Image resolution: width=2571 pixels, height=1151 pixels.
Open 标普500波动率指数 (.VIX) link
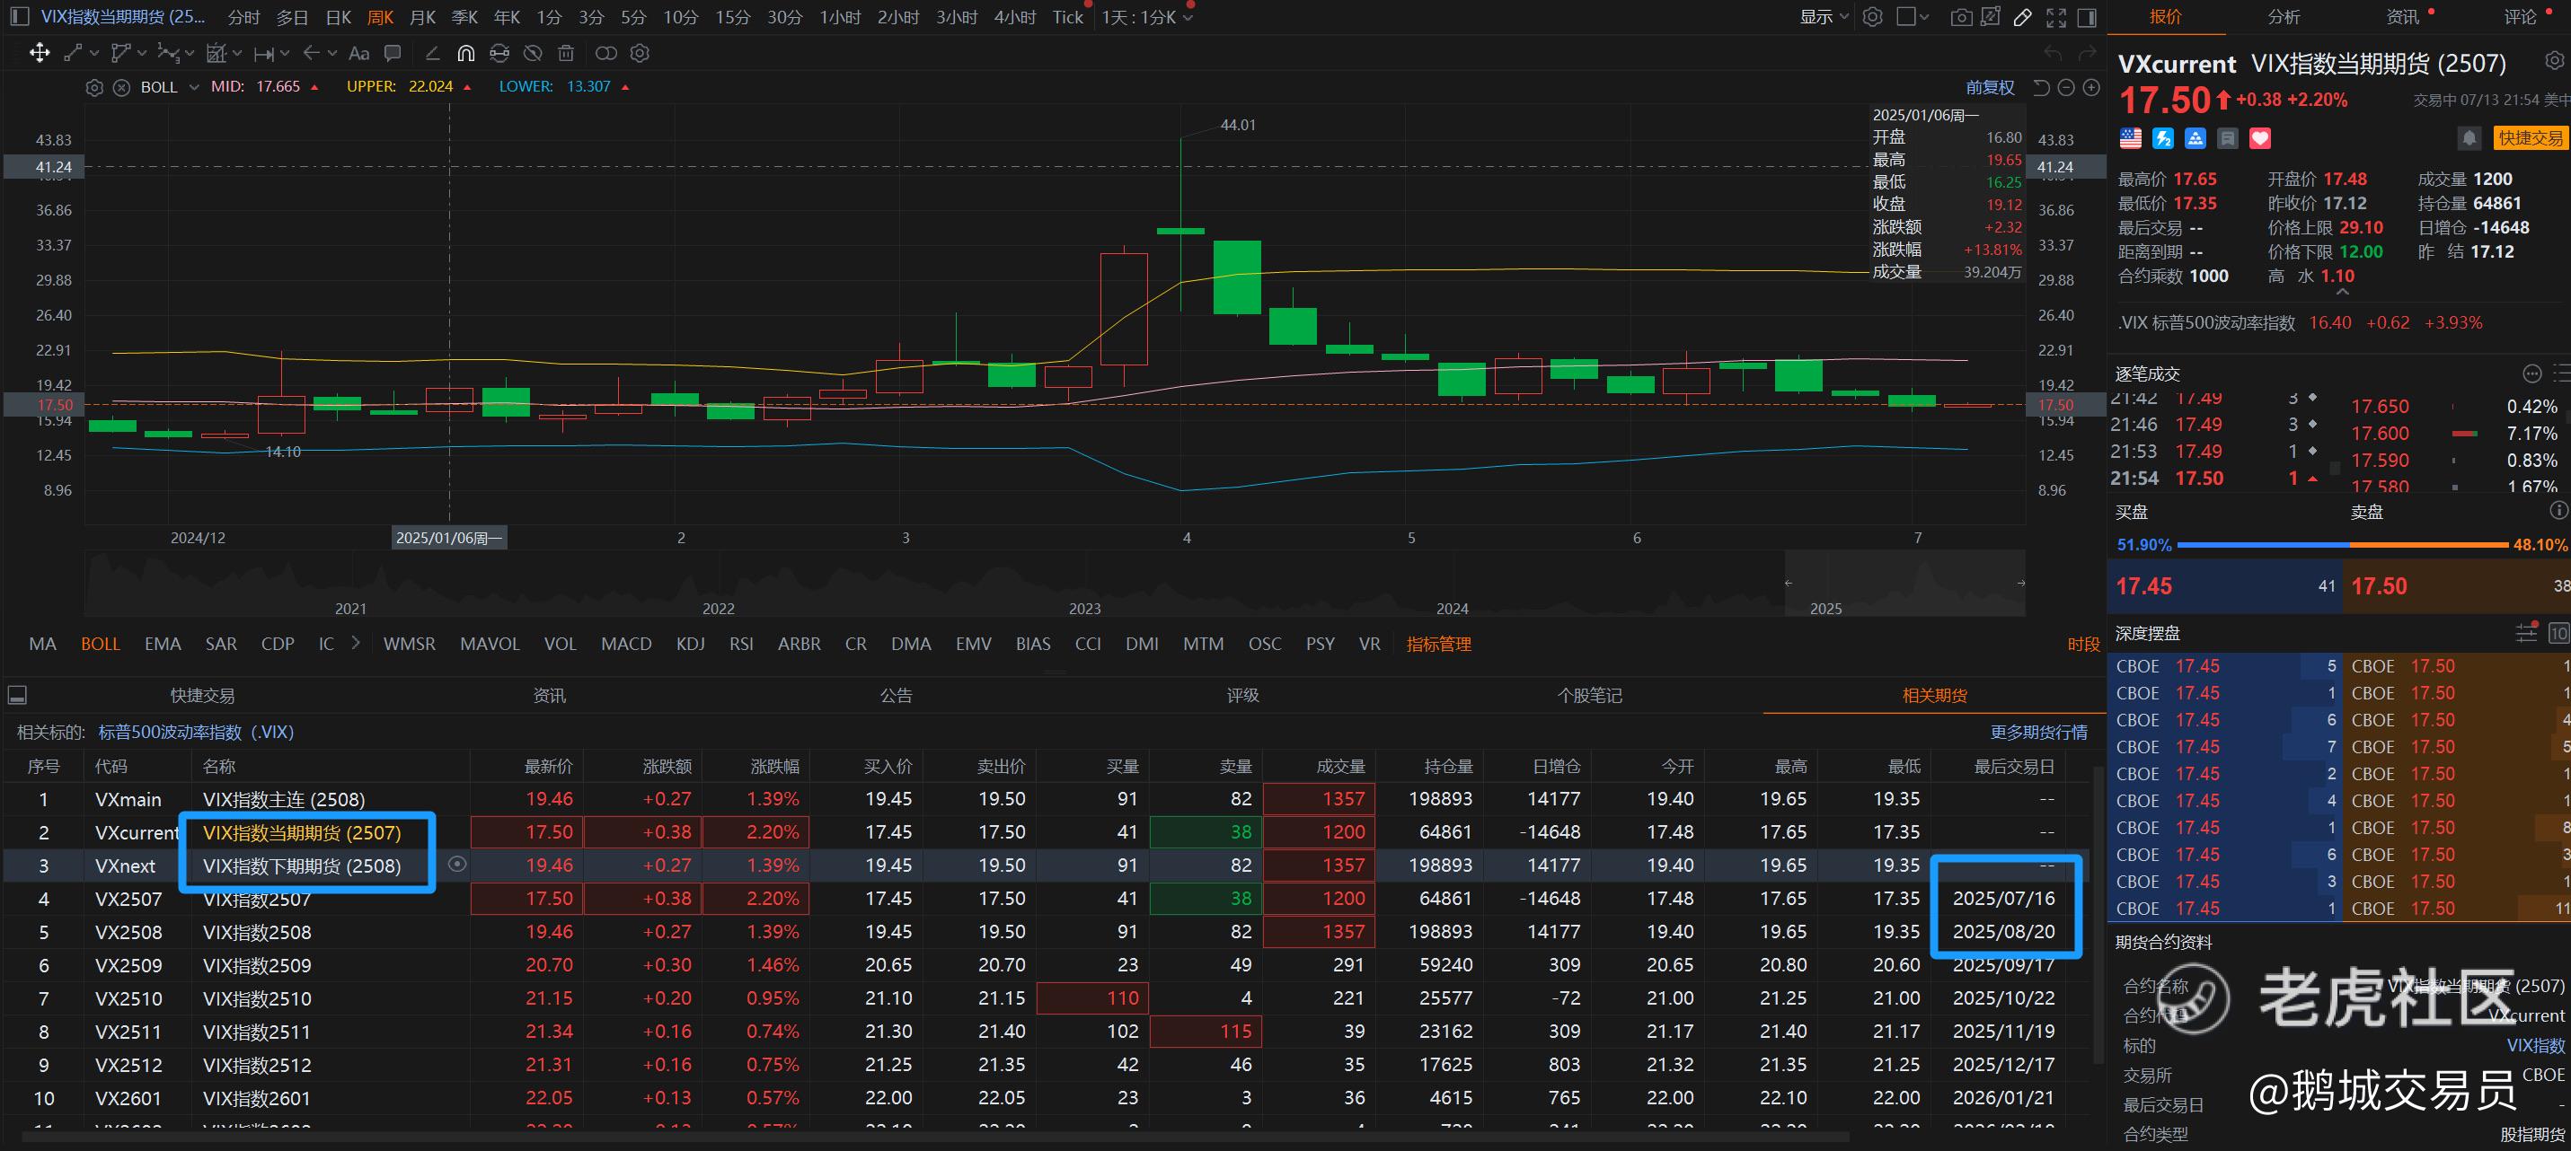click(x=196, y=732)
